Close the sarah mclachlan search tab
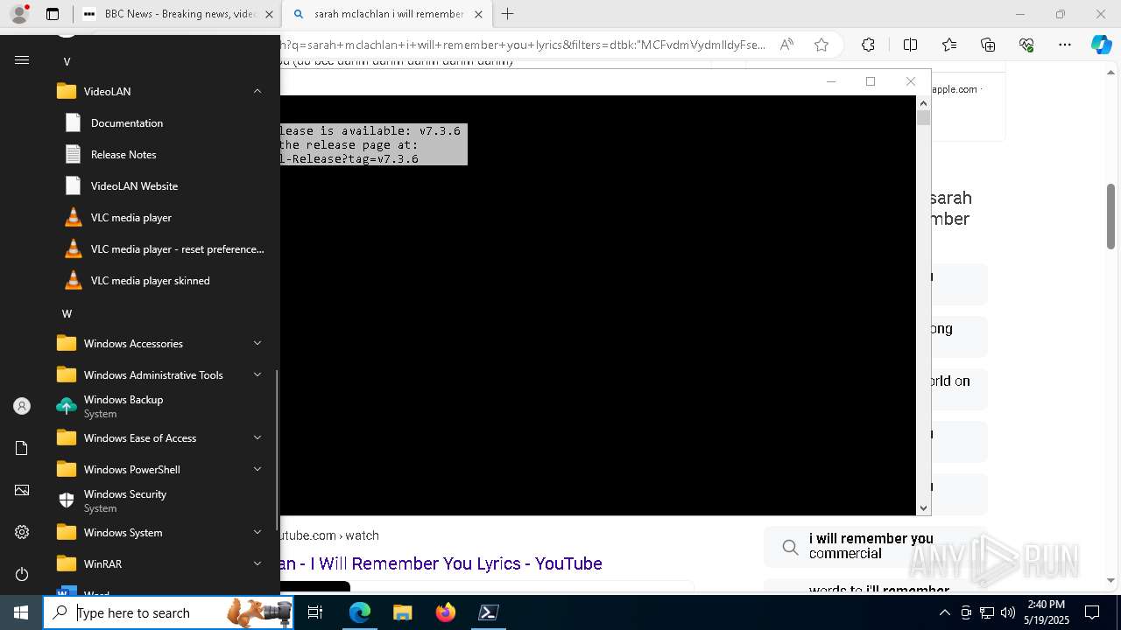The image size is (1121, 630). click(x=478, y=14)
